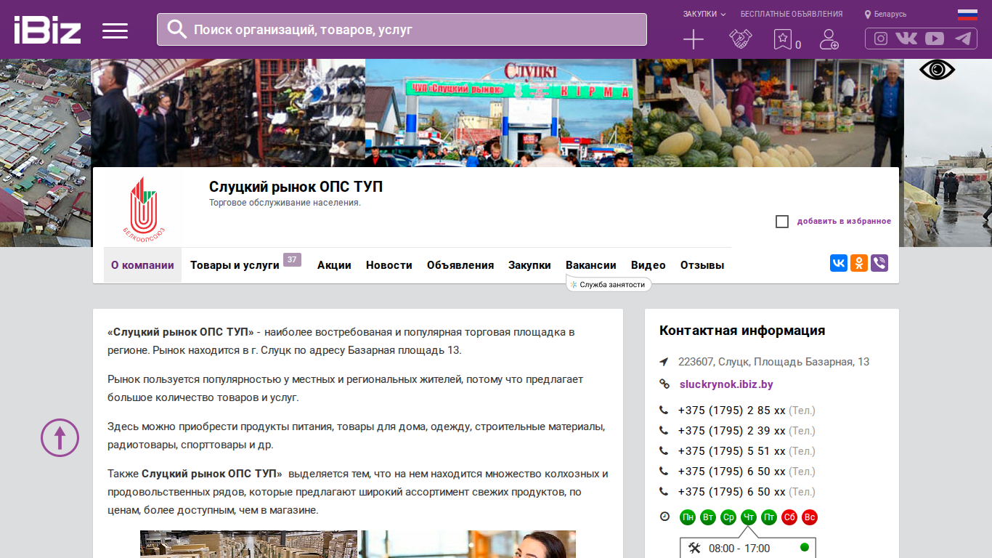Open user account login icon

pyautogui.click(x=829, y=39)
